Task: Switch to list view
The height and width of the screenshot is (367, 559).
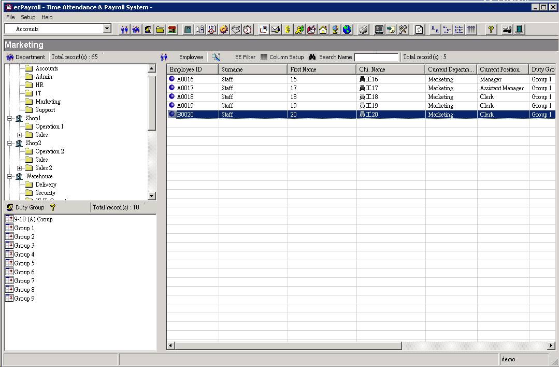Action: (x=459, y=30)
